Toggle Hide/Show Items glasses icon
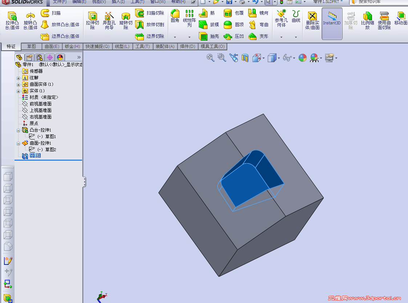Viewport: 408px width, 303px height. 287,58
